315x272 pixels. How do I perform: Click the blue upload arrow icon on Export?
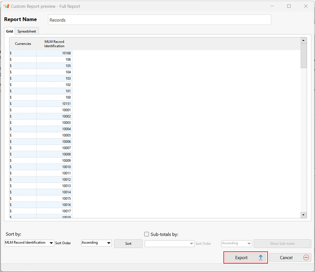coord(260,257)
